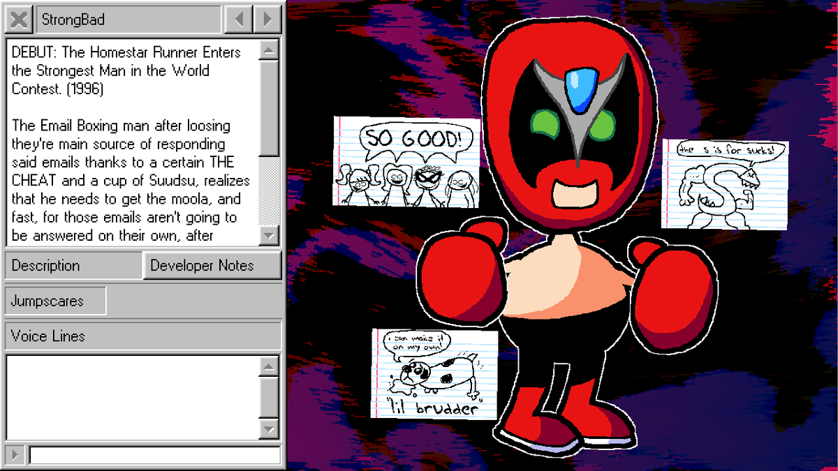Screen dimensions: 838x471
Task: Click the description scrollbar thumb
Action: click(269, 108)
